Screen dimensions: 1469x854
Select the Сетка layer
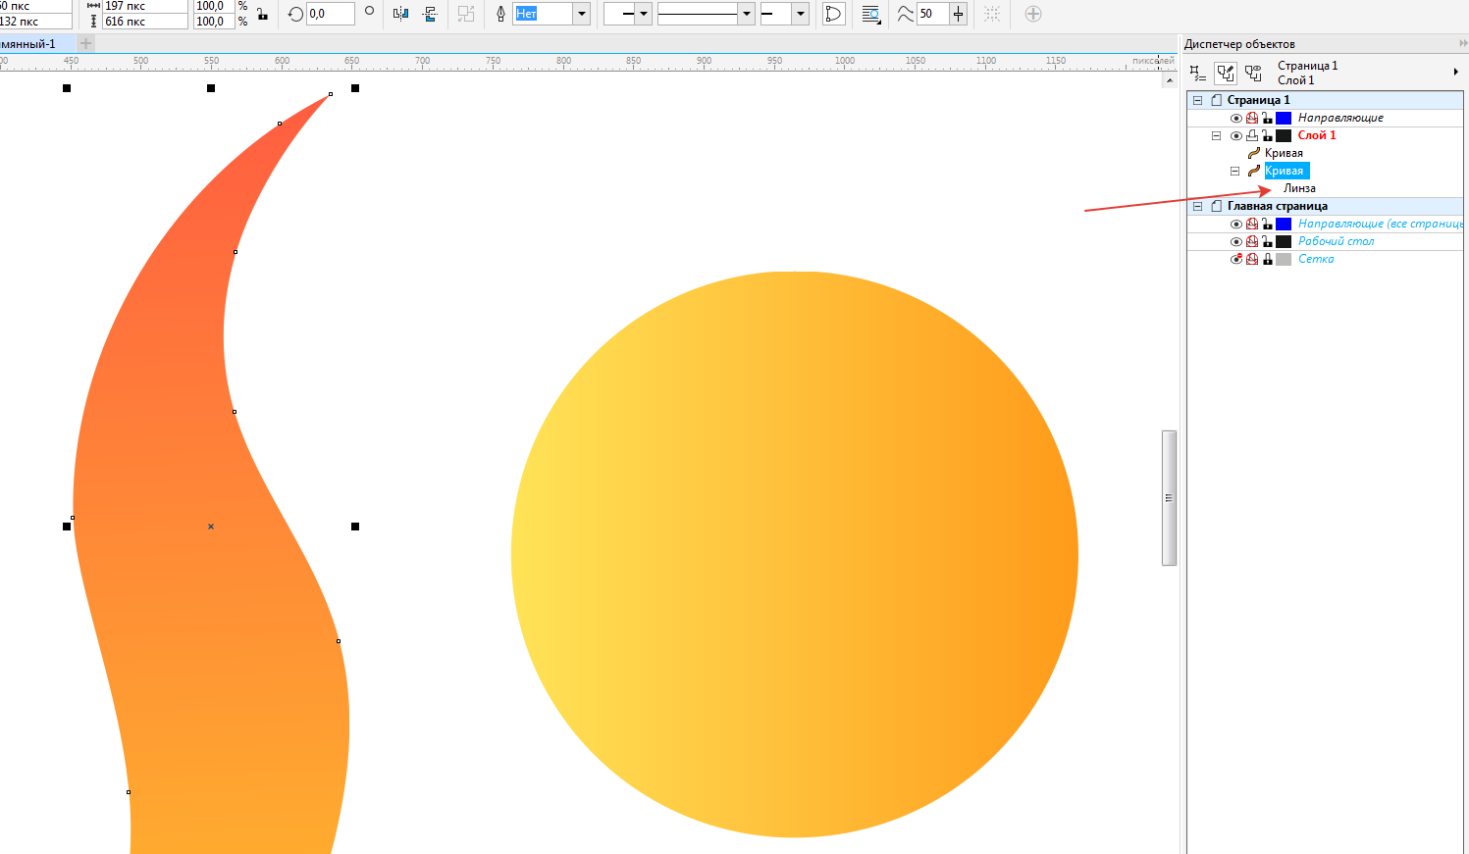(x=1316, y=259)
